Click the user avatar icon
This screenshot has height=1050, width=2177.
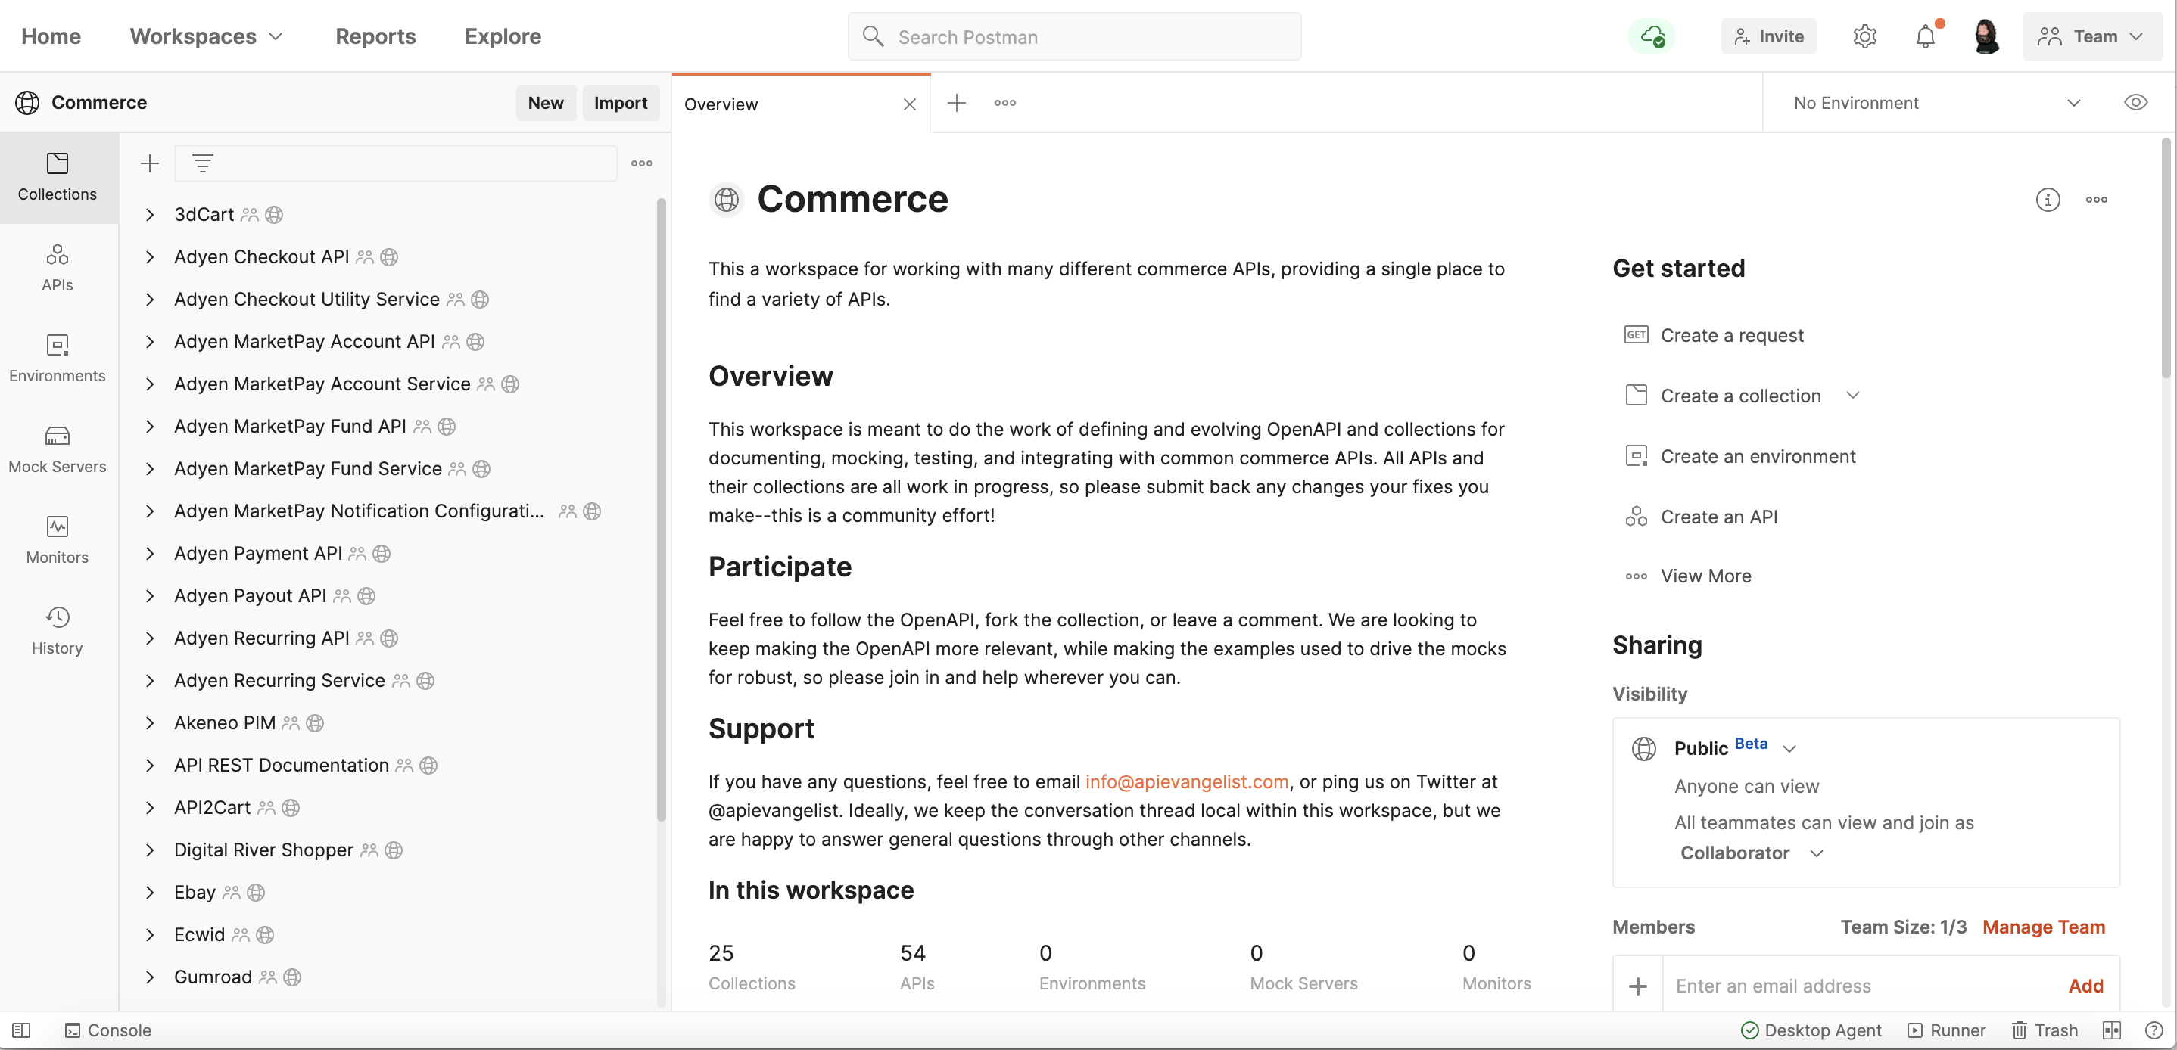1986,36
